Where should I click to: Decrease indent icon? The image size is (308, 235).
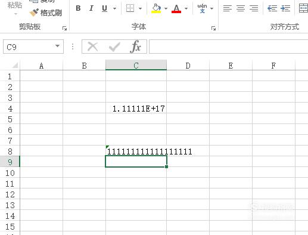pos(272,8)
